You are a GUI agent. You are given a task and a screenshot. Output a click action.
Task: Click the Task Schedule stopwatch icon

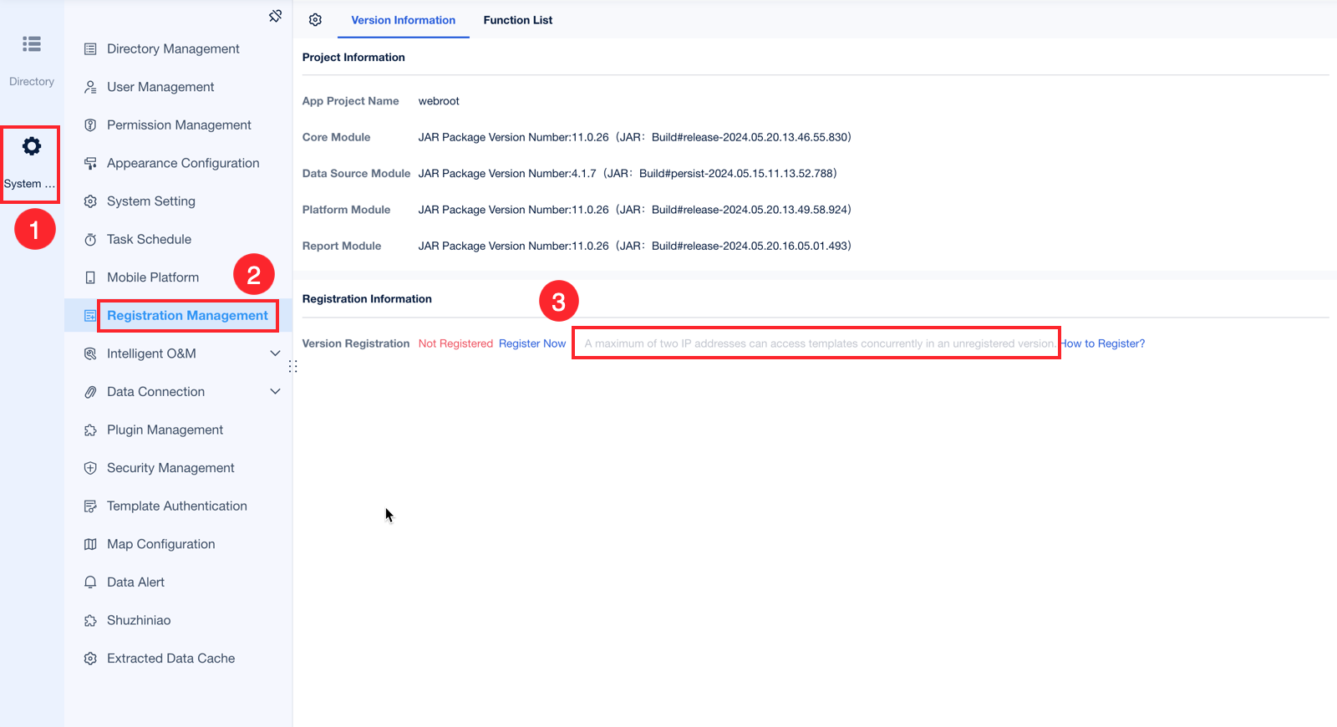click(90, 240)
